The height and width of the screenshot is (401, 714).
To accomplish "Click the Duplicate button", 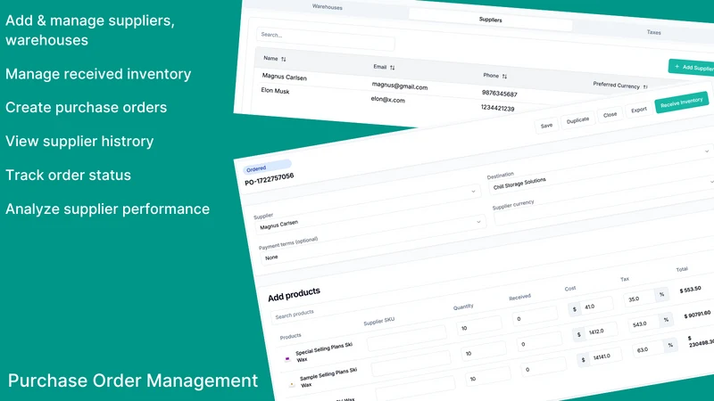I will [577, 120].
